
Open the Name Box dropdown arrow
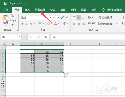pos(19,37)
